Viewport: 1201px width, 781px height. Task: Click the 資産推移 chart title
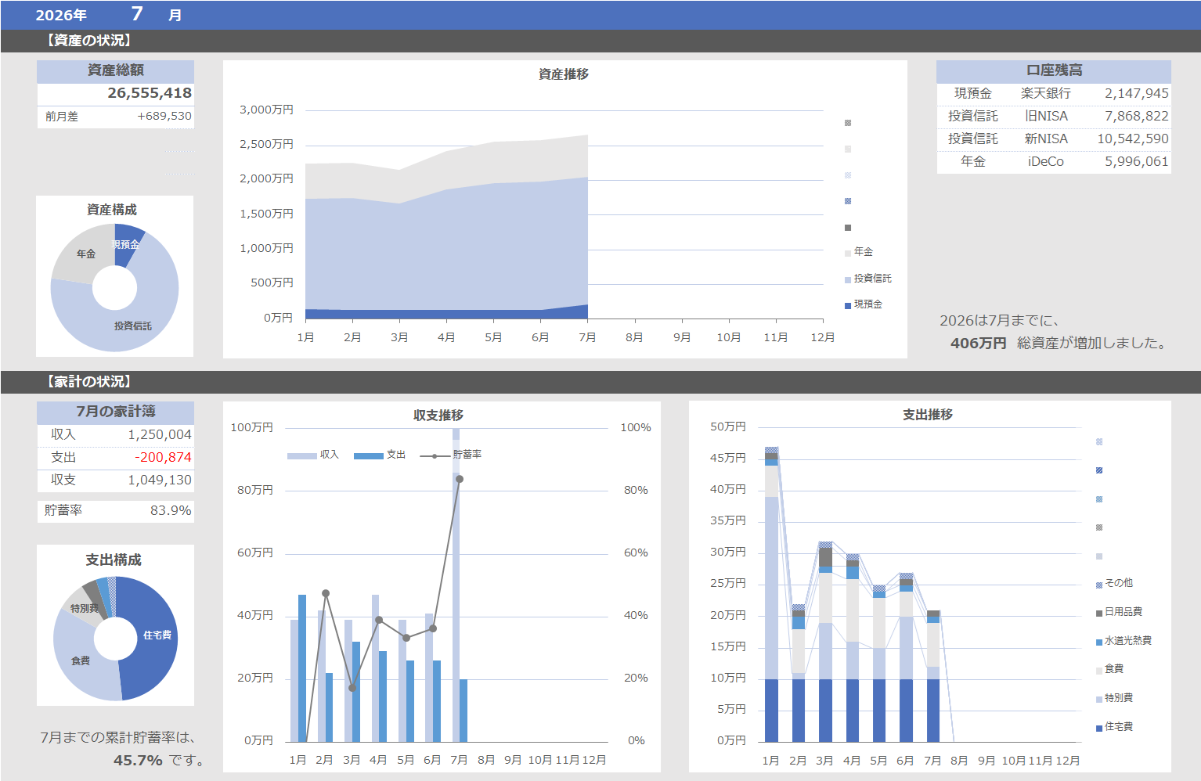pos(564,74)
